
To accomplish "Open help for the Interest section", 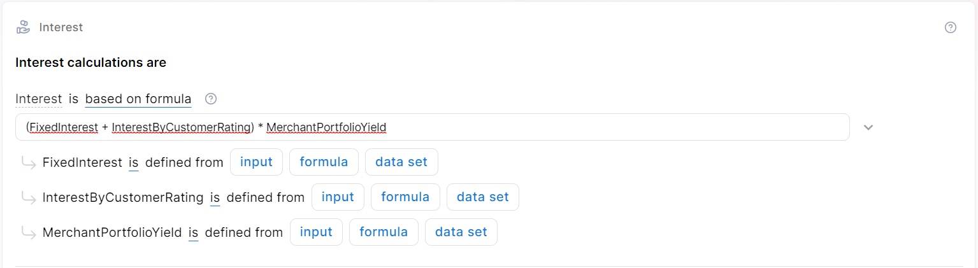I will [x=950, y=27].
